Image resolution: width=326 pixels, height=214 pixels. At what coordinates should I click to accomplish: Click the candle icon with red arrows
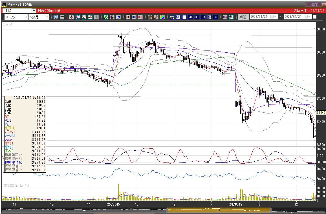point(128,17)
